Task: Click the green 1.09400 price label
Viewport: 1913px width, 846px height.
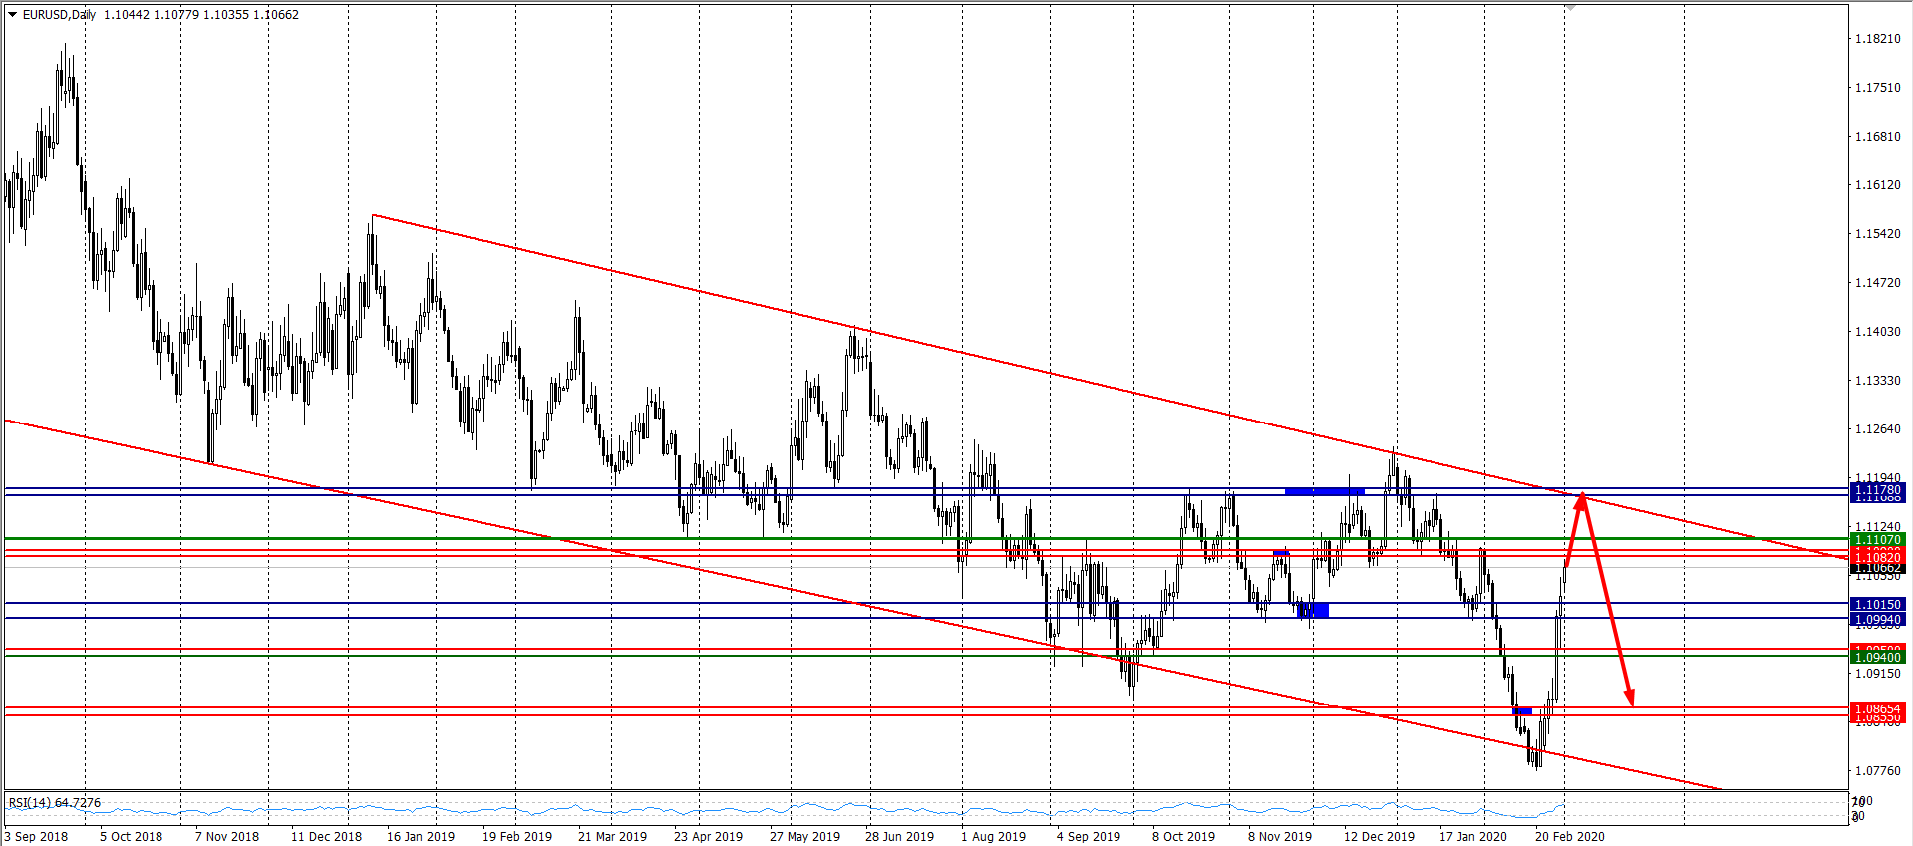Action: 1876,657
